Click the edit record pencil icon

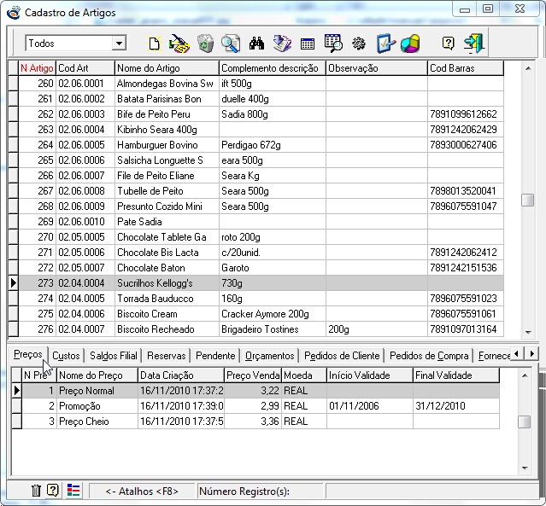[179, 44]
